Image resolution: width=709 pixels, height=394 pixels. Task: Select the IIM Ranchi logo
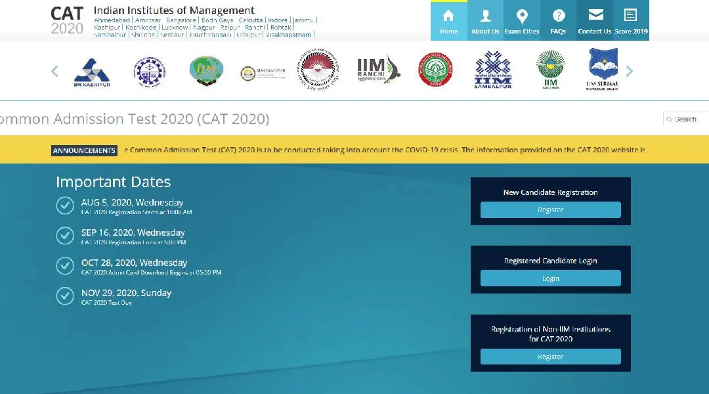[378, 71]
